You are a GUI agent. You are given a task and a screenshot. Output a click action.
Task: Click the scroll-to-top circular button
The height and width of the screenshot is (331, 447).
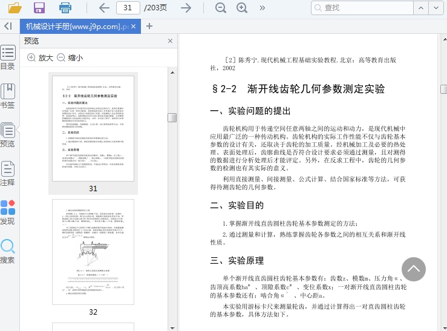[x=414, y=269]
